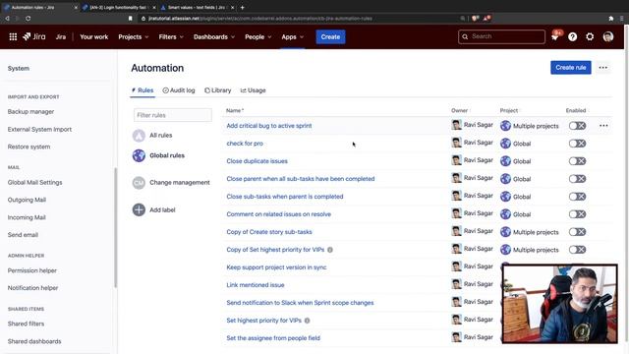The width and height of the screenshot is (629, 354).
Task: Click the search magnifier icon in the header
Action: pyautogui.click(x=465, y=36)
